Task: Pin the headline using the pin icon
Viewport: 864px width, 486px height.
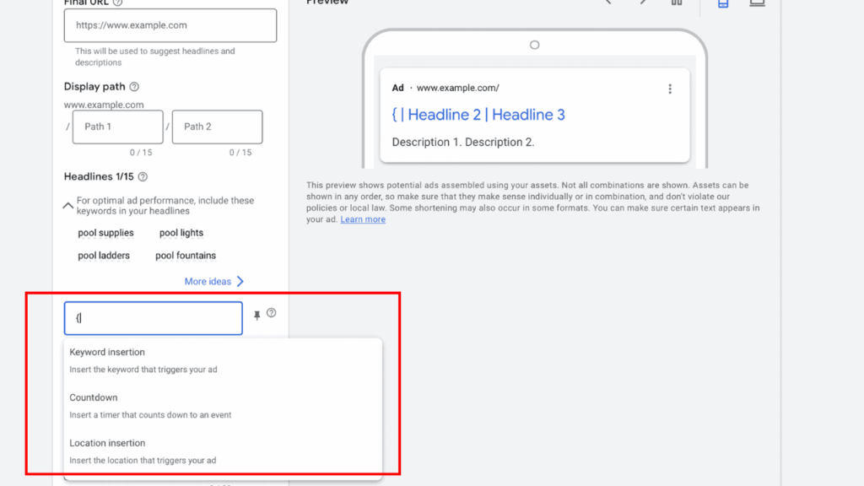Action: [256, 316]
